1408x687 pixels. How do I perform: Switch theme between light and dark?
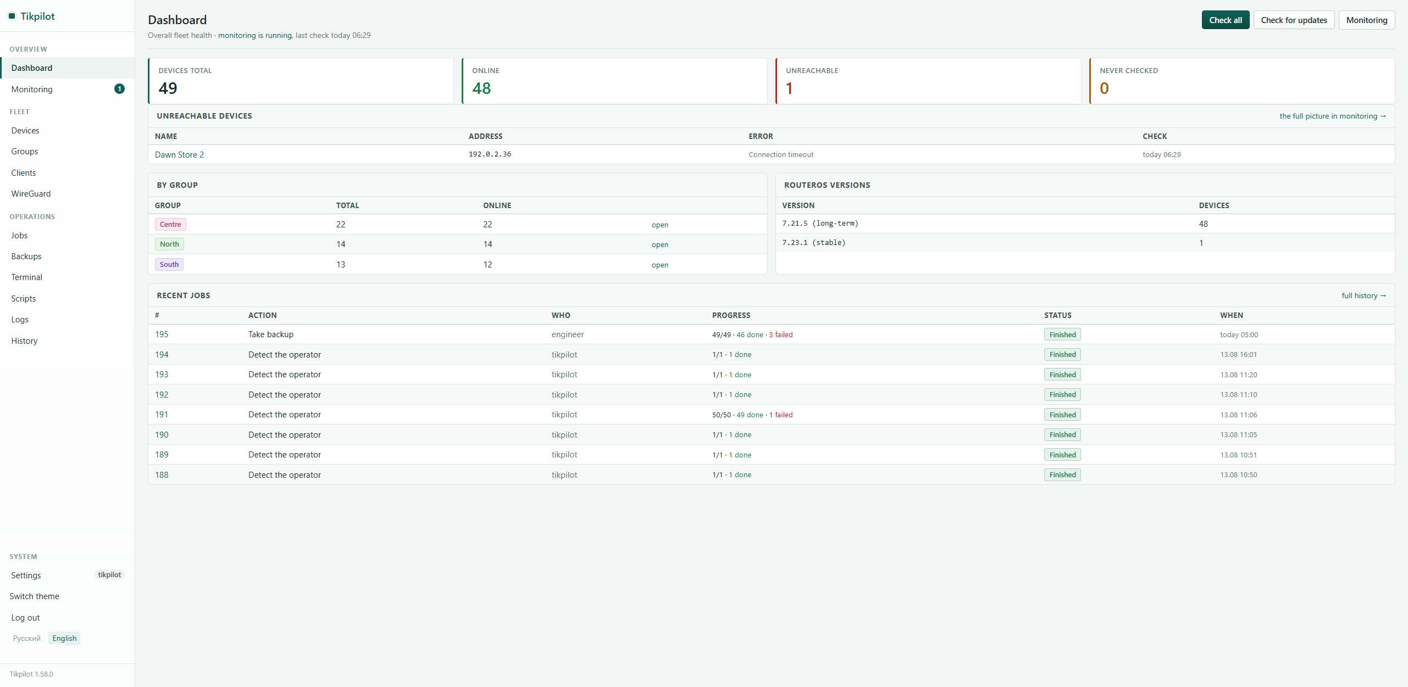tap(34, 596)
